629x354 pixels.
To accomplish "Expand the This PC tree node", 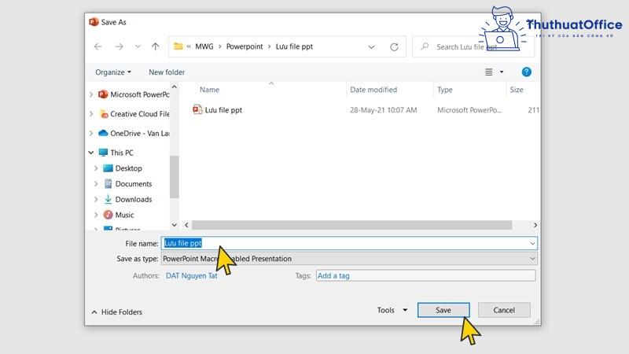I will point(92,153).
